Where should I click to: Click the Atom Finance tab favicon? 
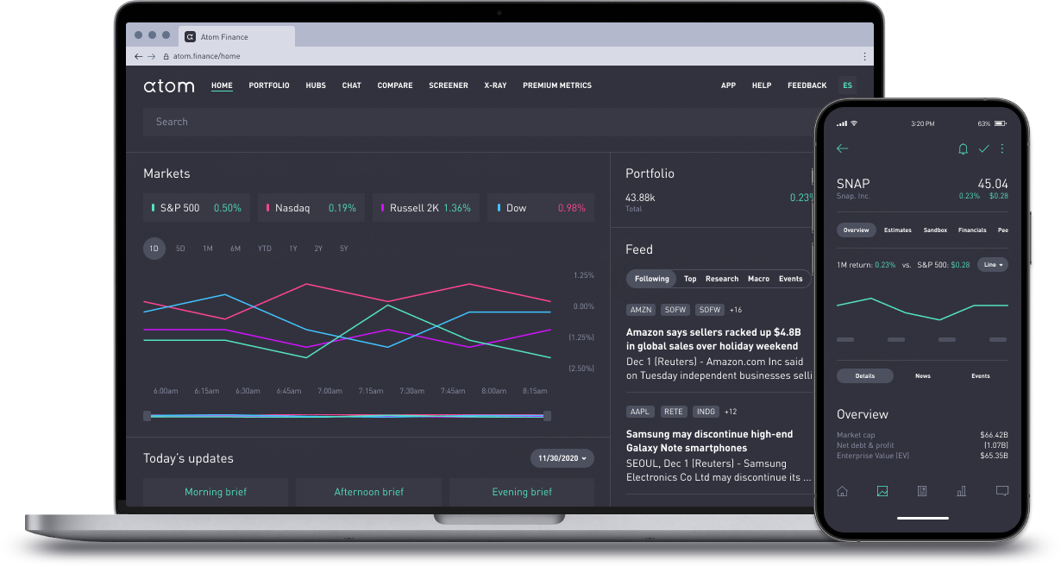[x=190, y=37]
